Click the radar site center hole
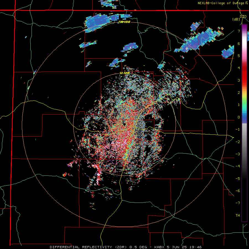249x249 pixels. [124, 124]
